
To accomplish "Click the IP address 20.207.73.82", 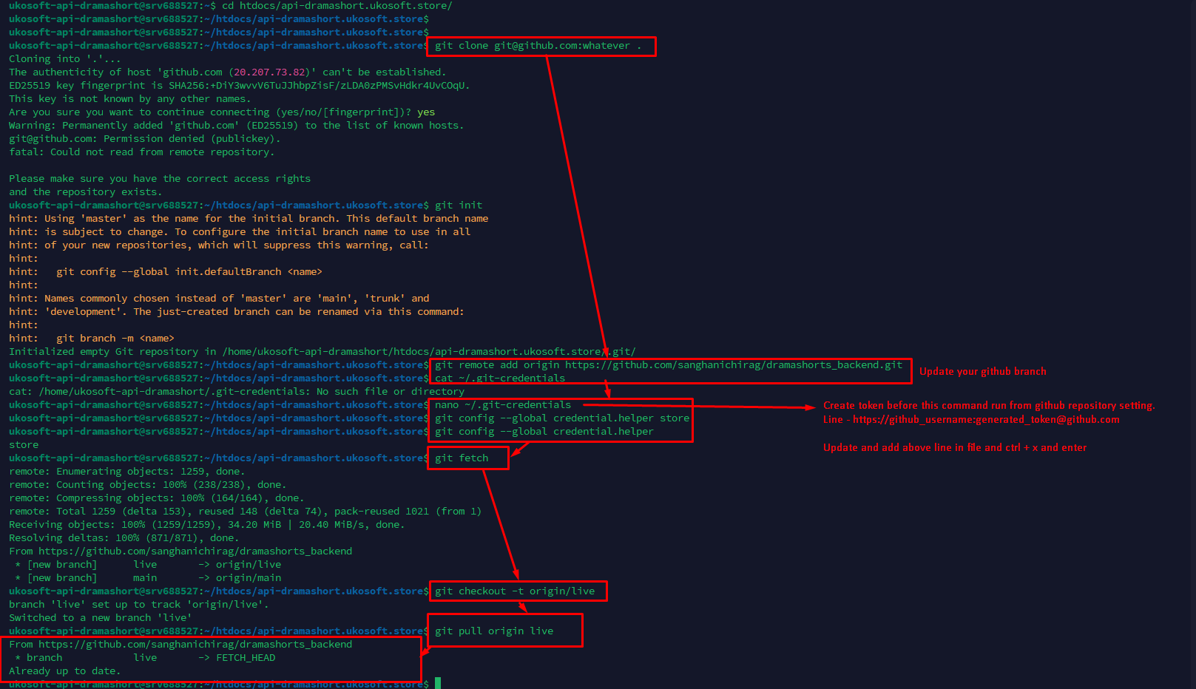I will (269, 72).
